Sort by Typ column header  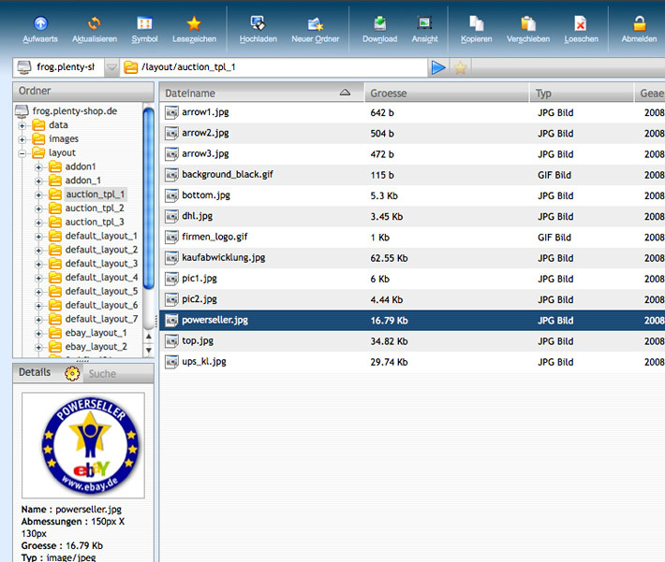tap(582, 93)
